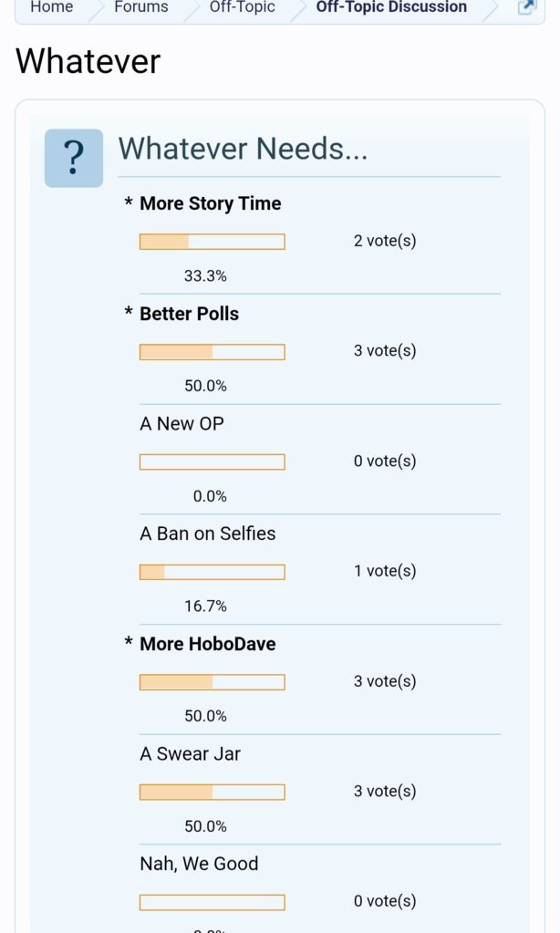Select the Off-Topic breadcrumb
Viewport: 560px width, 933px height.
(x=243, y=7)
